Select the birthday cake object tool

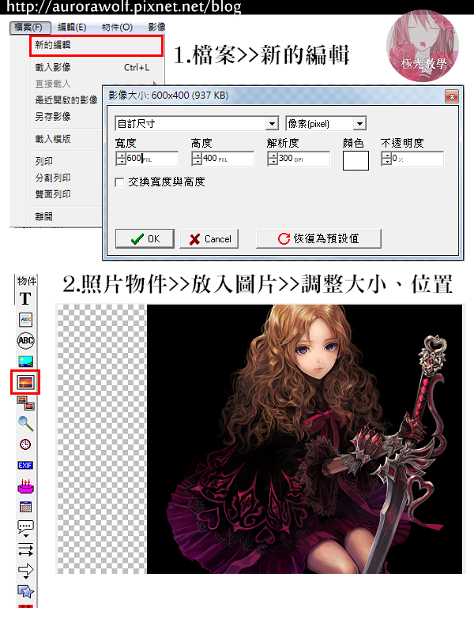25,486
